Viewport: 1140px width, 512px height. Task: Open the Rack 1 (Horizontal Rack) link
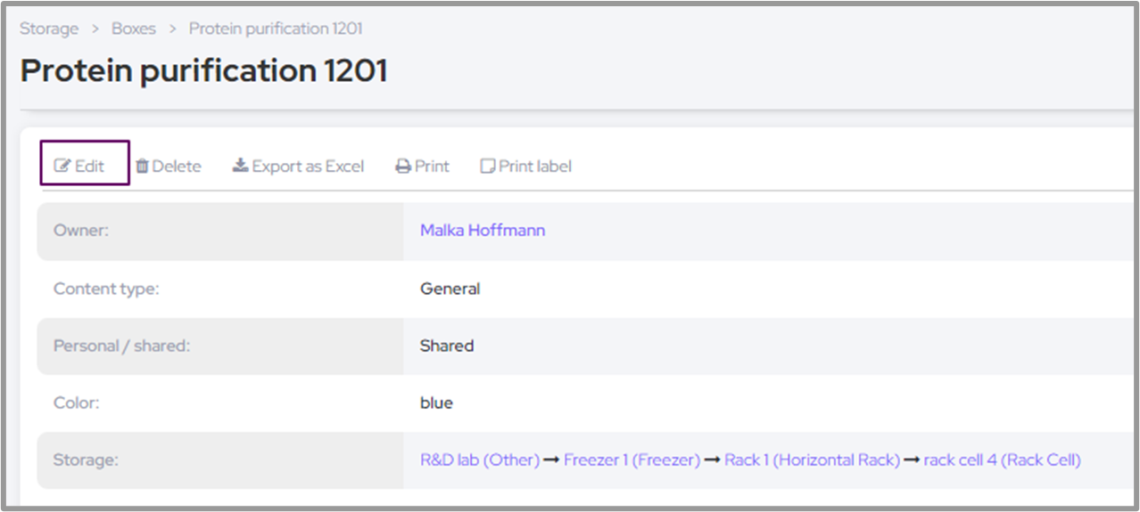tap(812, 460)
